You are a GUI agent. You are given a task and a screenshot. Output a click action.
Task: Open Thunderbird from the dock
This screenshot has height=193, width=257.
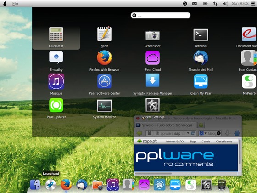point(82,185)
